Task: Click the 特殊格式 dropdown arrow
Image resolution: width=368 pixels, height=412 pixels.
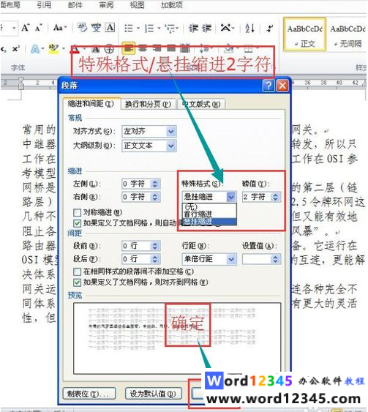Action: (231, 197)
